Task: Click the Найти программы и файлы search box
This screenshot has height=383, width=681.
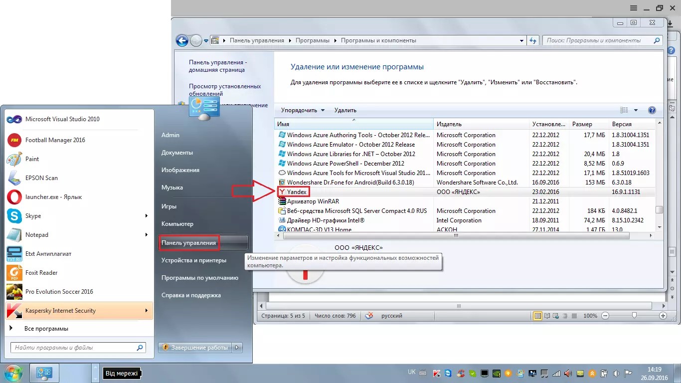Action: [x=72, y=348]
